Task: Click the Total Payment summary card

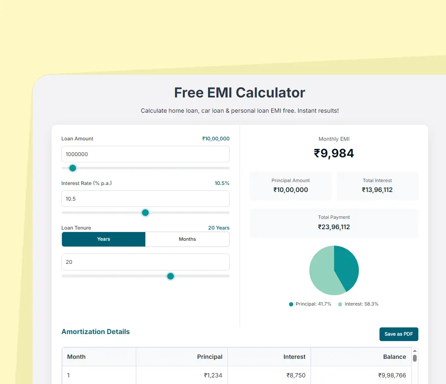Action: click(x=334, y=223)
